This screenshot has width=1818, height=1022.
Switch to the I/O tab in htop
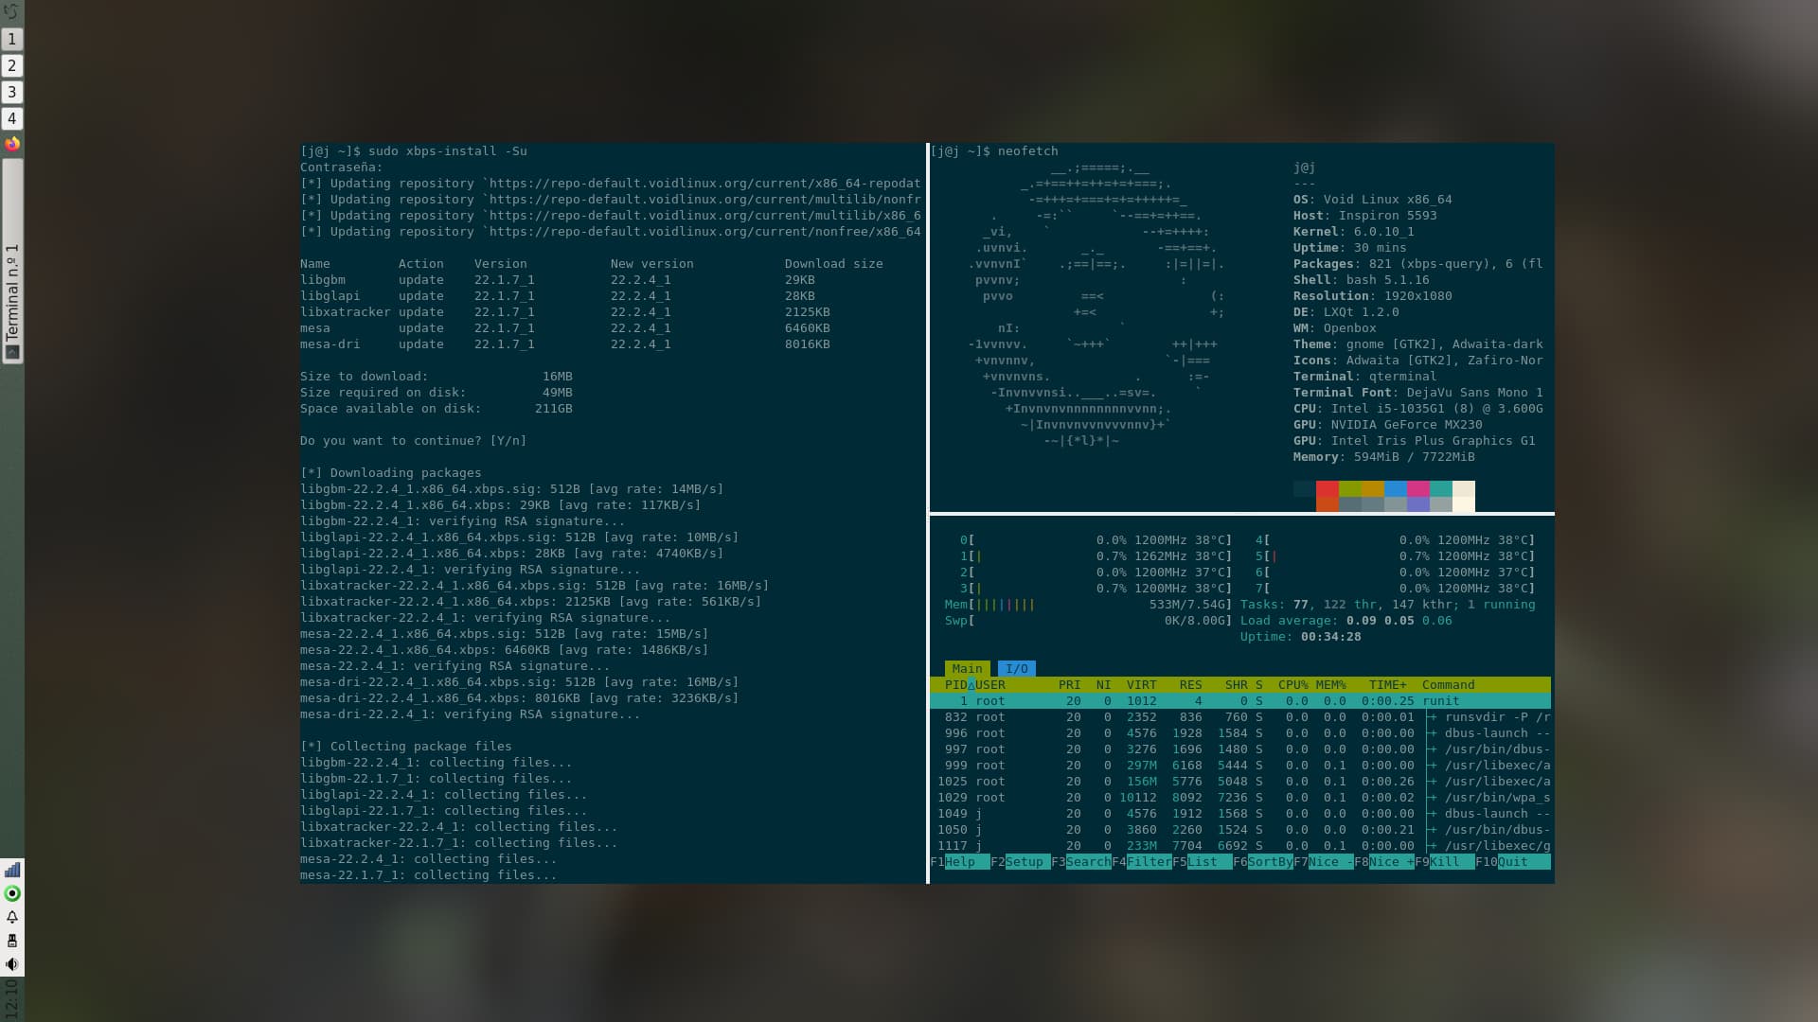1016,668
